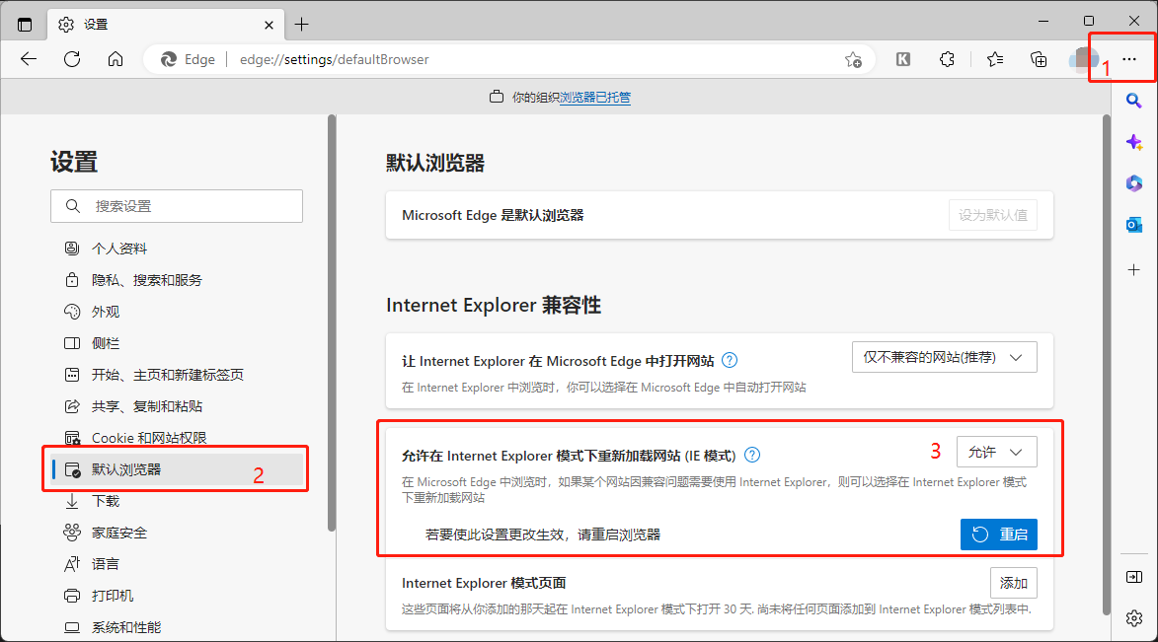
Task: Open the sidebar settings gear icon
Action: tap(1134, 618)
